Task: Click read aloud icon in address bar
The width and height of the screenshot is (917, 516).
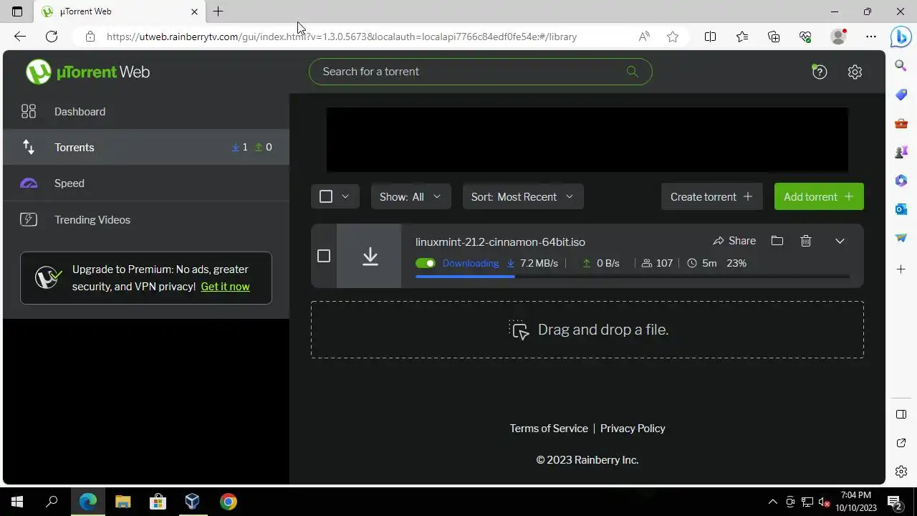Action: [x=644, y=37]
